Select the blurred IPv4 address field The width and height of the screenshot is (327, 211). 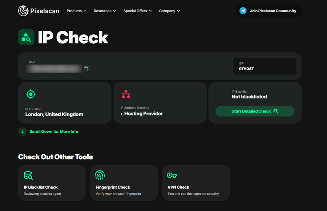[54, 69]
